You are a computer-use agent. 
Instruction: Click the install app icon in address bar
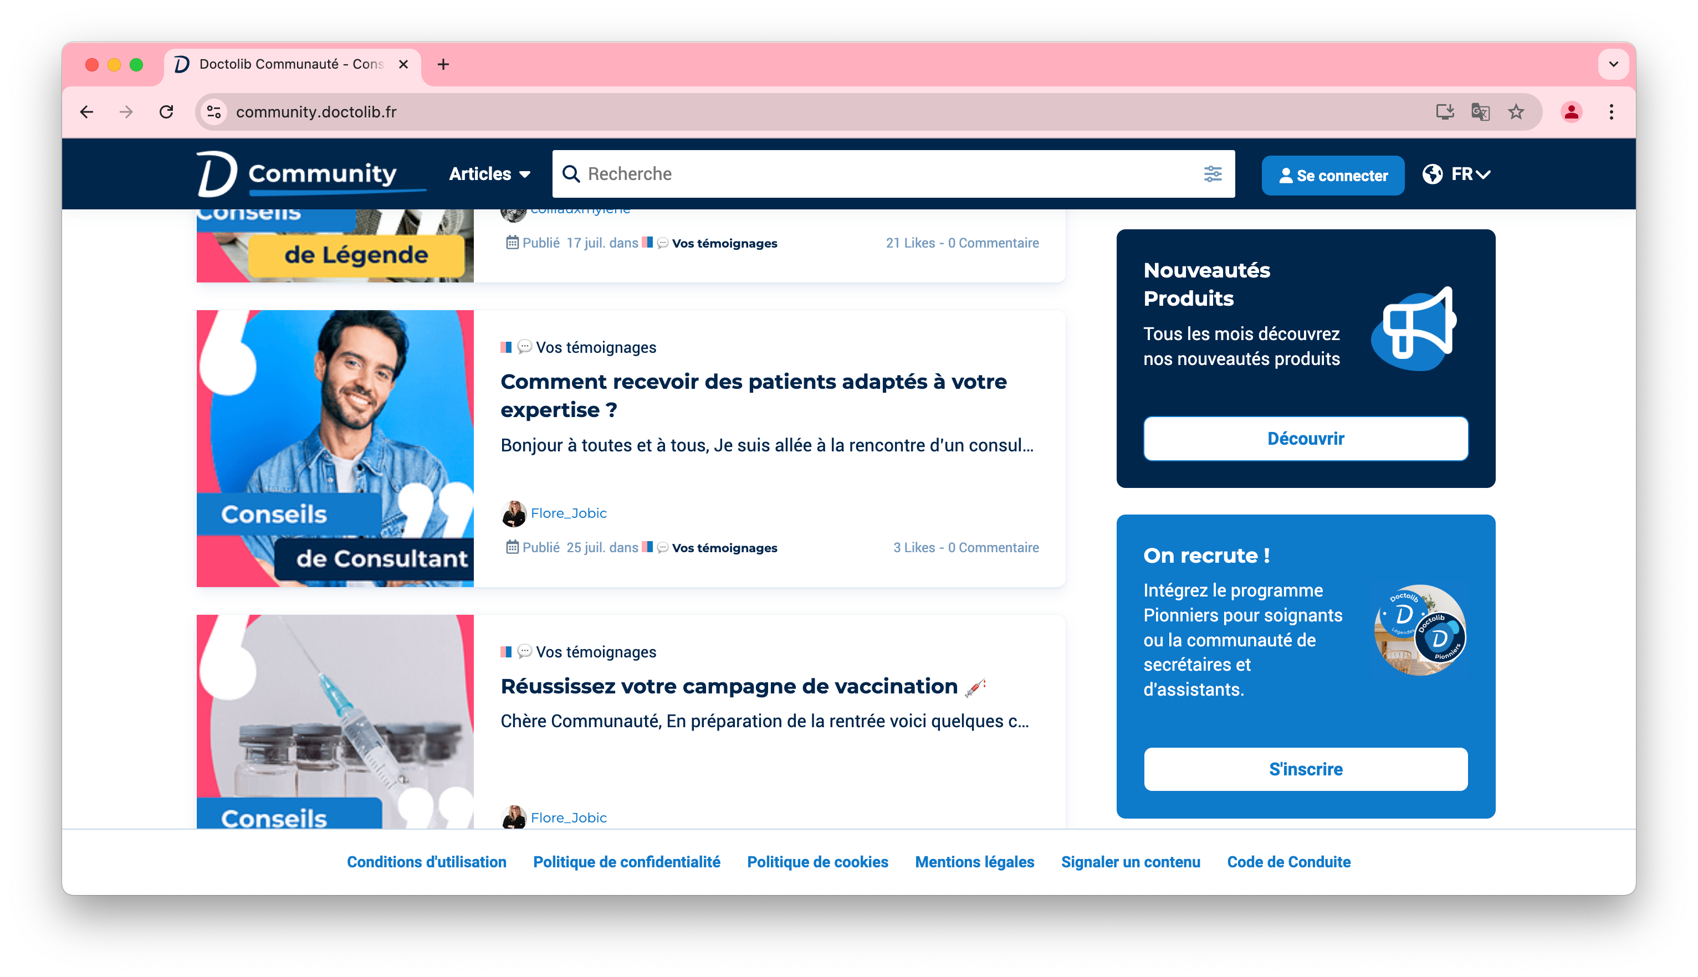click(1444, 111)
